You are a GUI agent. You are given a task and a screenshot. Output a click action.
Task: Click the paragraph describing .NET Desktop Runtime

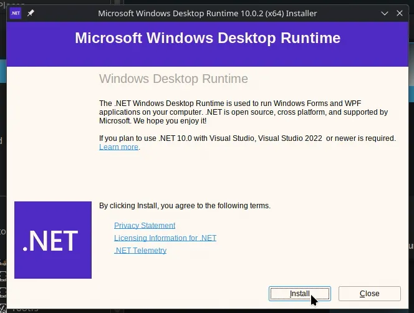tap(243, 112)
